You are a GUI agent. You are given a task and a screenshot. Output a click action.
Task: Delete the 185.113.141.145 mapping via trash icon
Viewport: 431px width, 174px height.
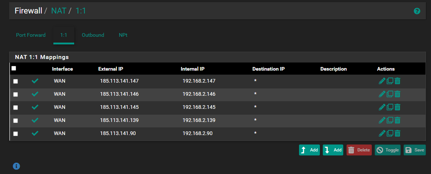tap(398, 107)
